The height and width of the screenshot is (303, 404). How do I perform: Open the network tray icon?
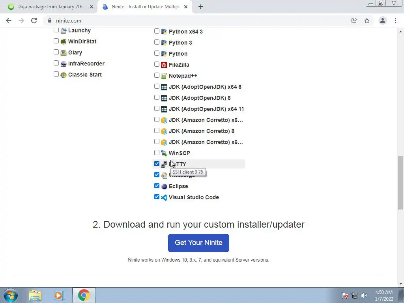(355, 296)
